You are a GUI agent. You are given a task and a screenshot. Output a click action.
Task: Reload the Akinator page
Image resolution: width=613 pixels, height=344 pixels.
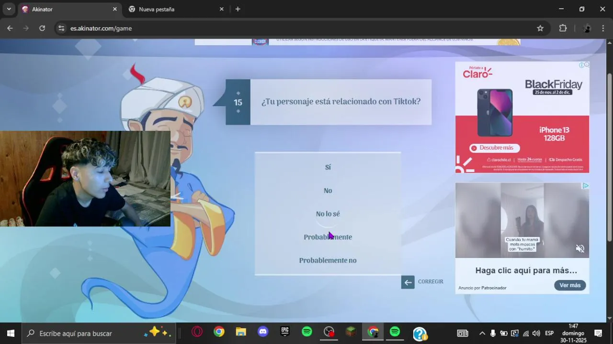(42, 28)
